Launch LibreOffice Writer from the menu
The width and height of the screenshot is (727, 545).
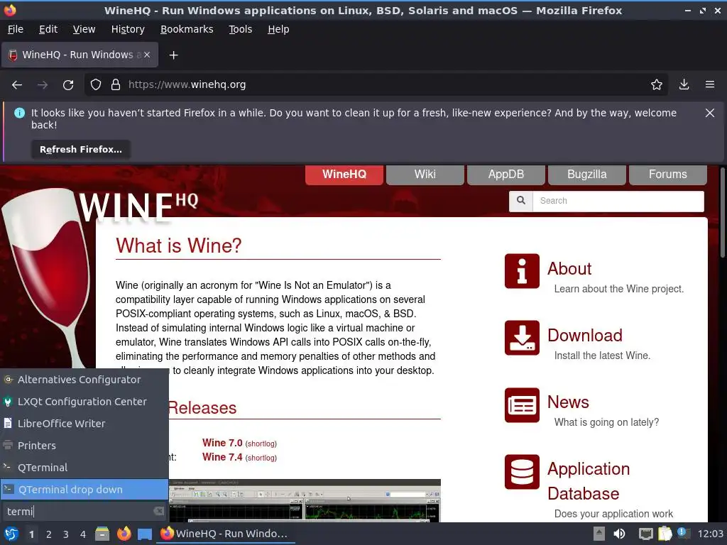point(84,424)
